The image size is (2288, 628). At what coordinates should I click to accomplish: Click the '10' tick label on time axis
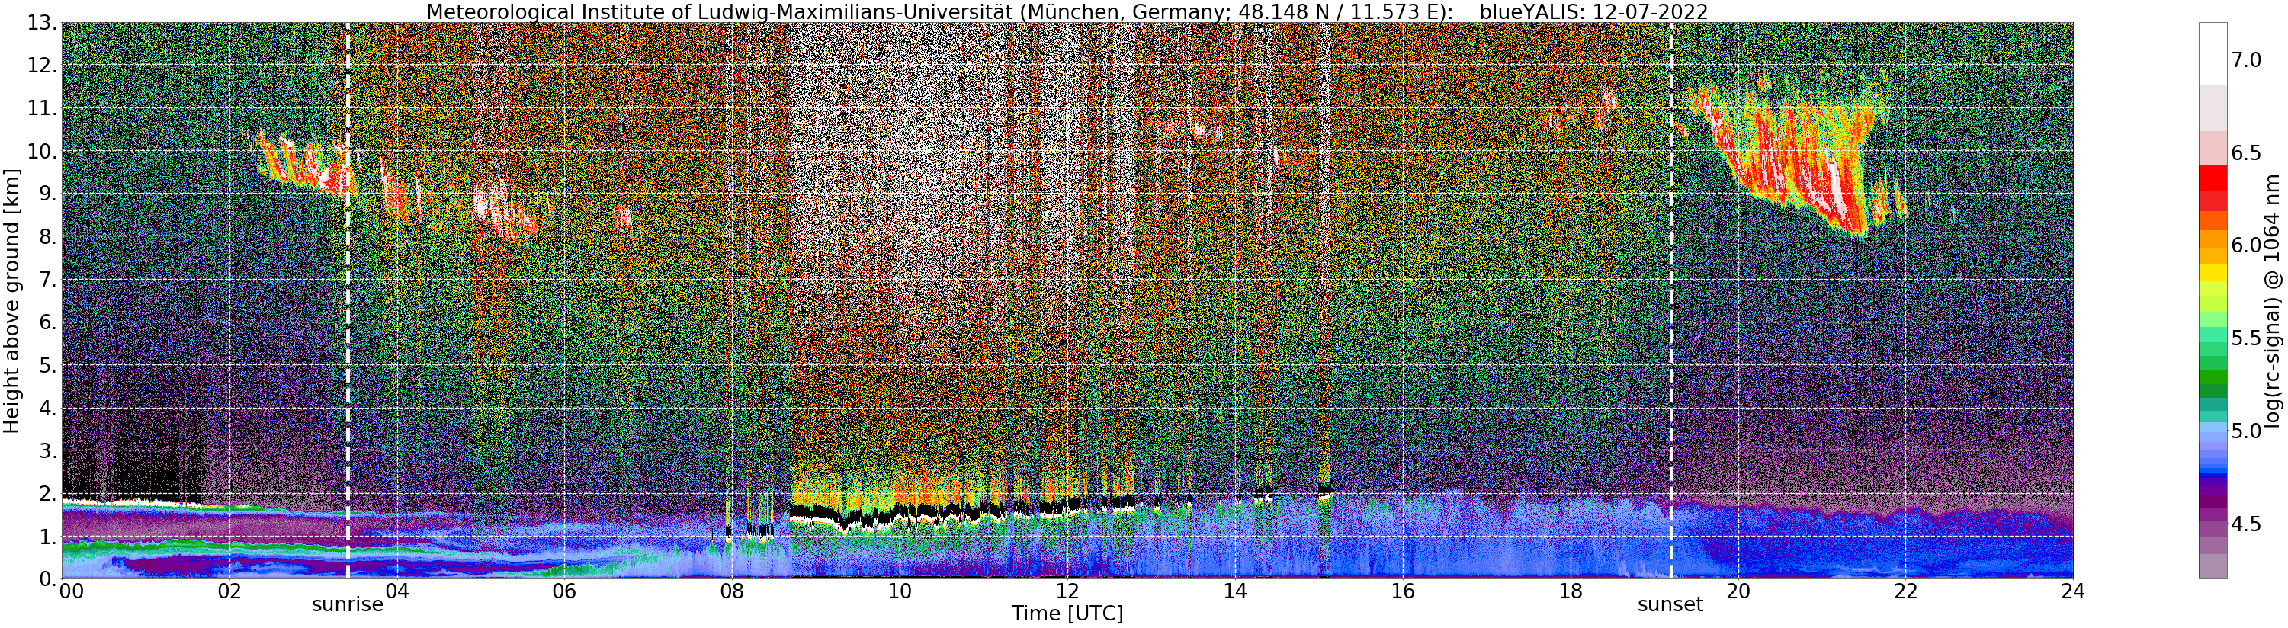[900, 591]
